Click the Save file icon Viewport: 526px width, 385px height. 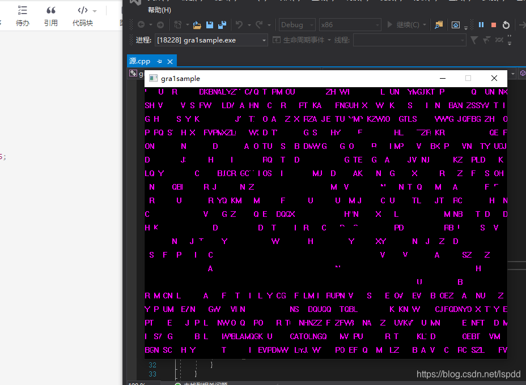point(210,25)
